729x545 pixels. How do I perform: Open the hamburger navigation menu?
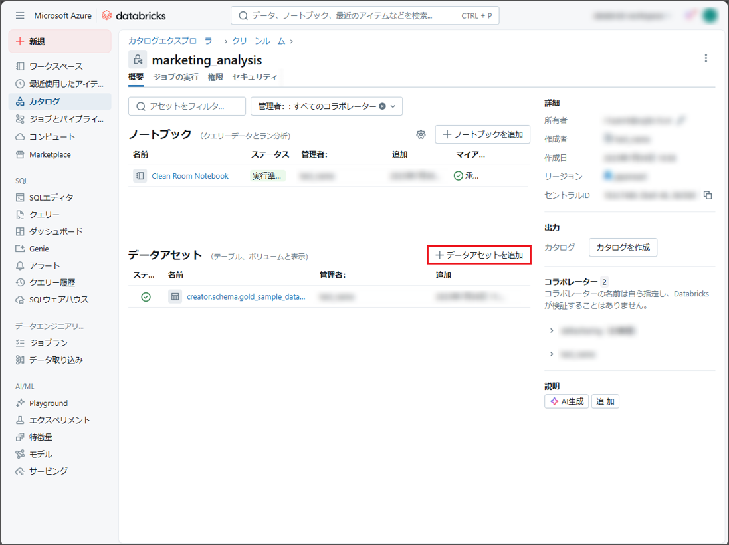click(20, 15)
